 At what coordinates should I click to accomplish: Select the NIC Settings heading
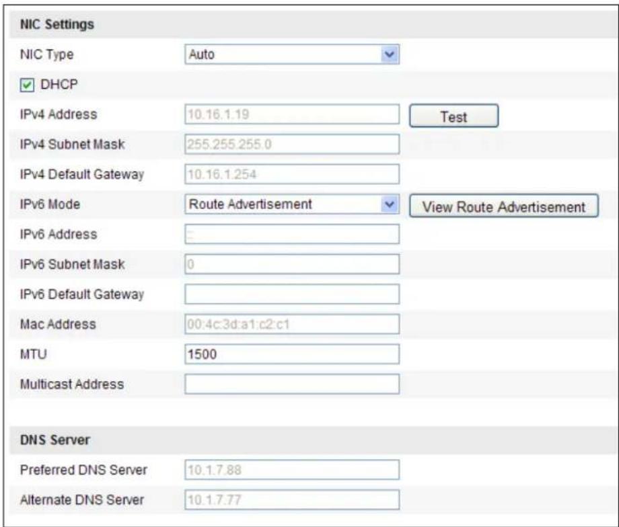(57, 24)
